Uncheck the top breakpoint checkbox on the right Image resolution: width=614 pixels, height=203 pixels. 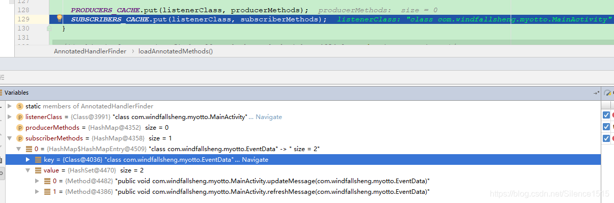(x=606, y=115)
